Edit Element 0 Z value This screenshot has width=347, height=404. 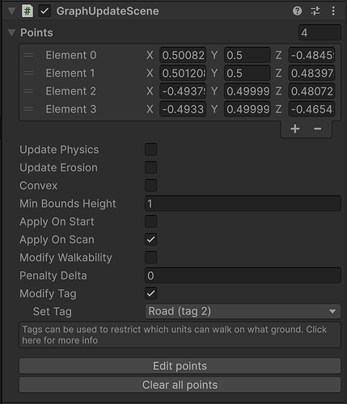(311, 55)
